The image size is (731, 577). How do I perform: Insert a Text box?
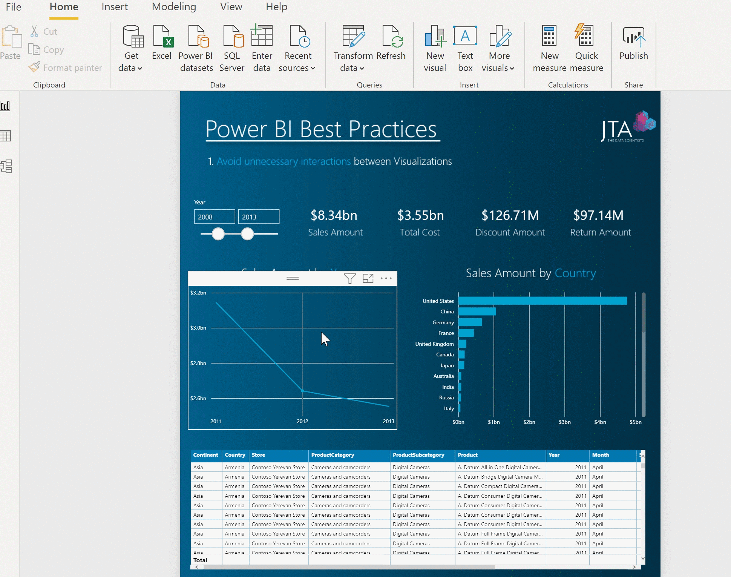click(465, 48)
